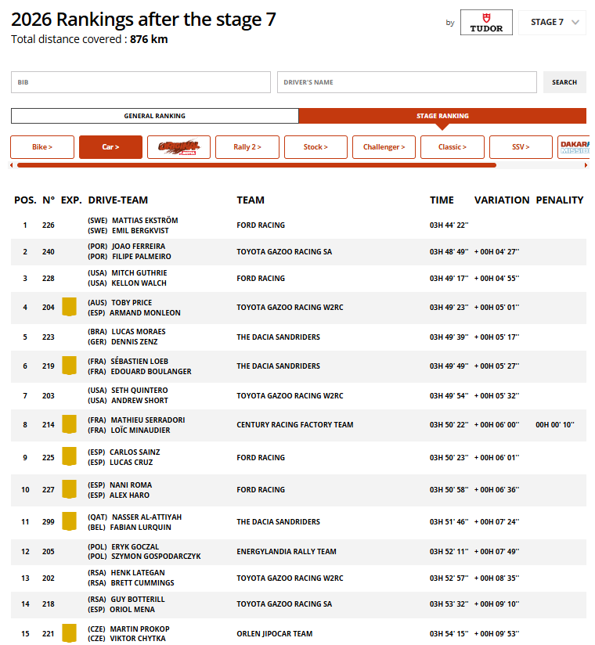Select driver Sébastien Loeb

point(139,362)
